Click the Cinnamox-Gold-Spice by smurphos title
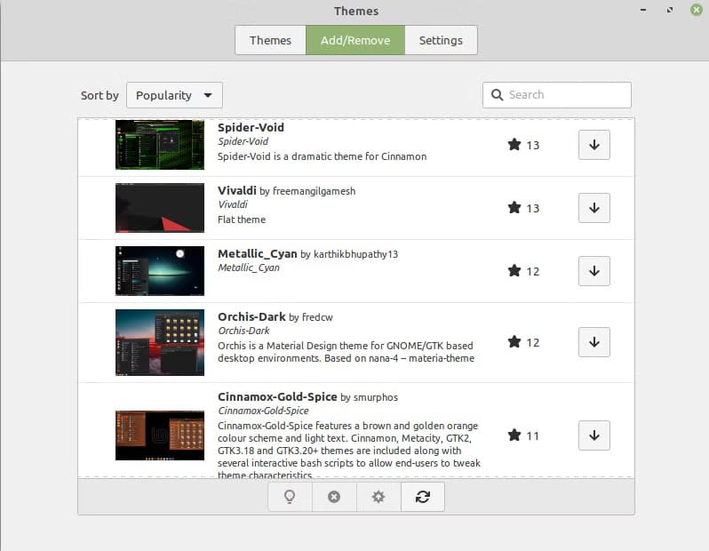The width and height of the screenshot is (709, 551). tap(308, 397)
